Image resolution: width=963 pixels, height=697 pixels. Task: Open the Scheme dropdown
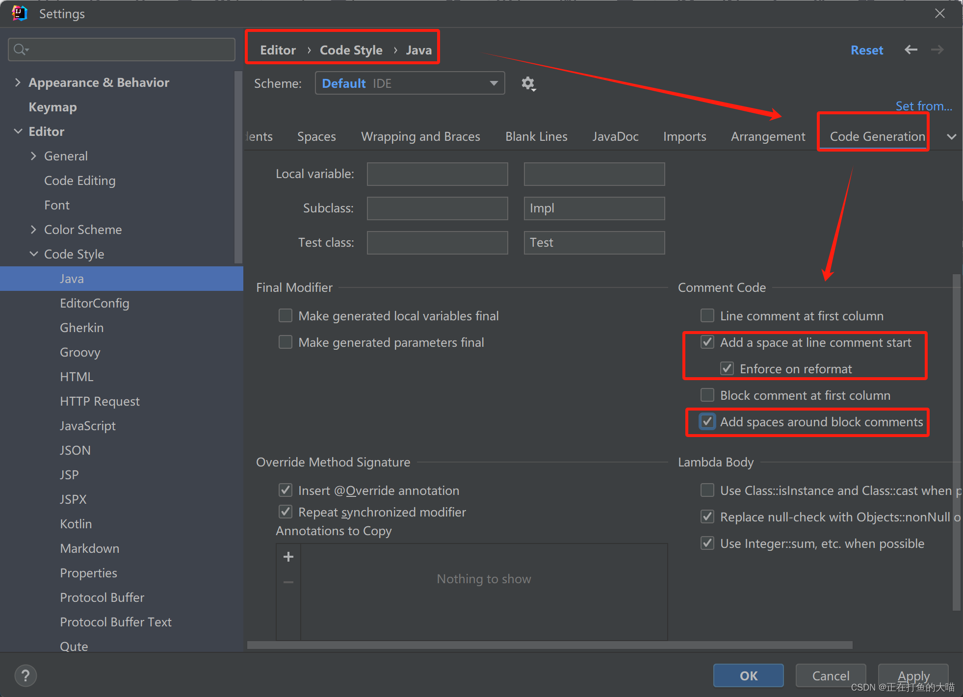point(410,83)
